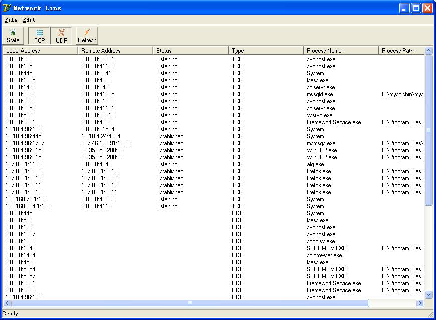Toggle the TCP filter button
Image resolution: width=436 pixels, height=320 pixels.
39,36
